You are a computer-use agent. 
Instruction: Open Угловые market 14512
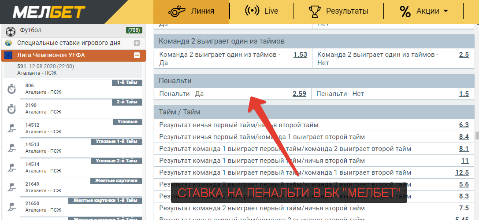pos(81,128)
